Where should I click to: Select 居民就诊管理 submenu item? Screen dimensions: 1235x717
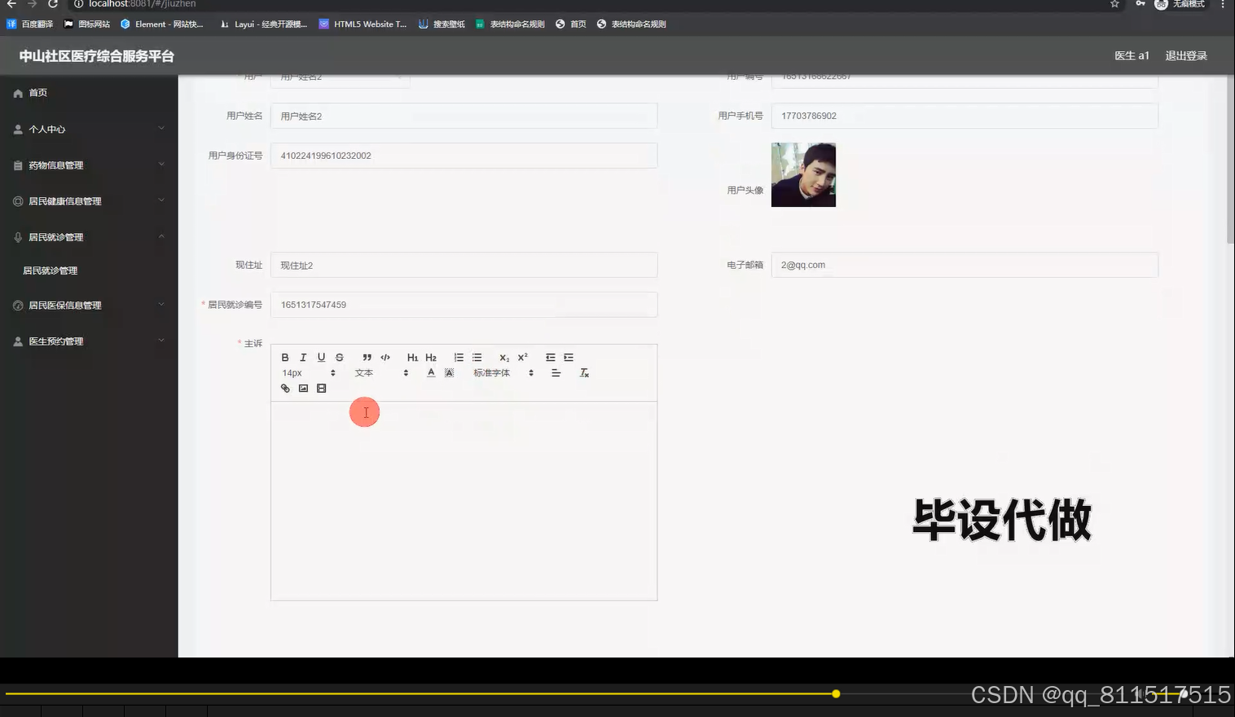pyautogui.click(x=50, y=271)
